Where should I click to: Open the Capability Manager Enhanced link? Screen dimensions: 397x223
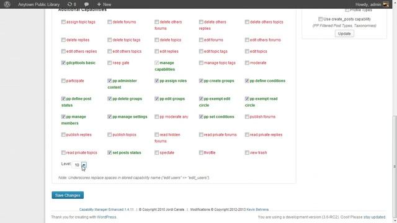(x=106, y=209)
